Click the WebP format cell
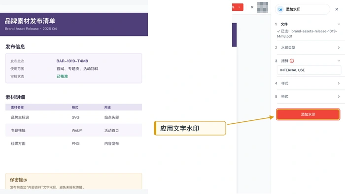 76,131
